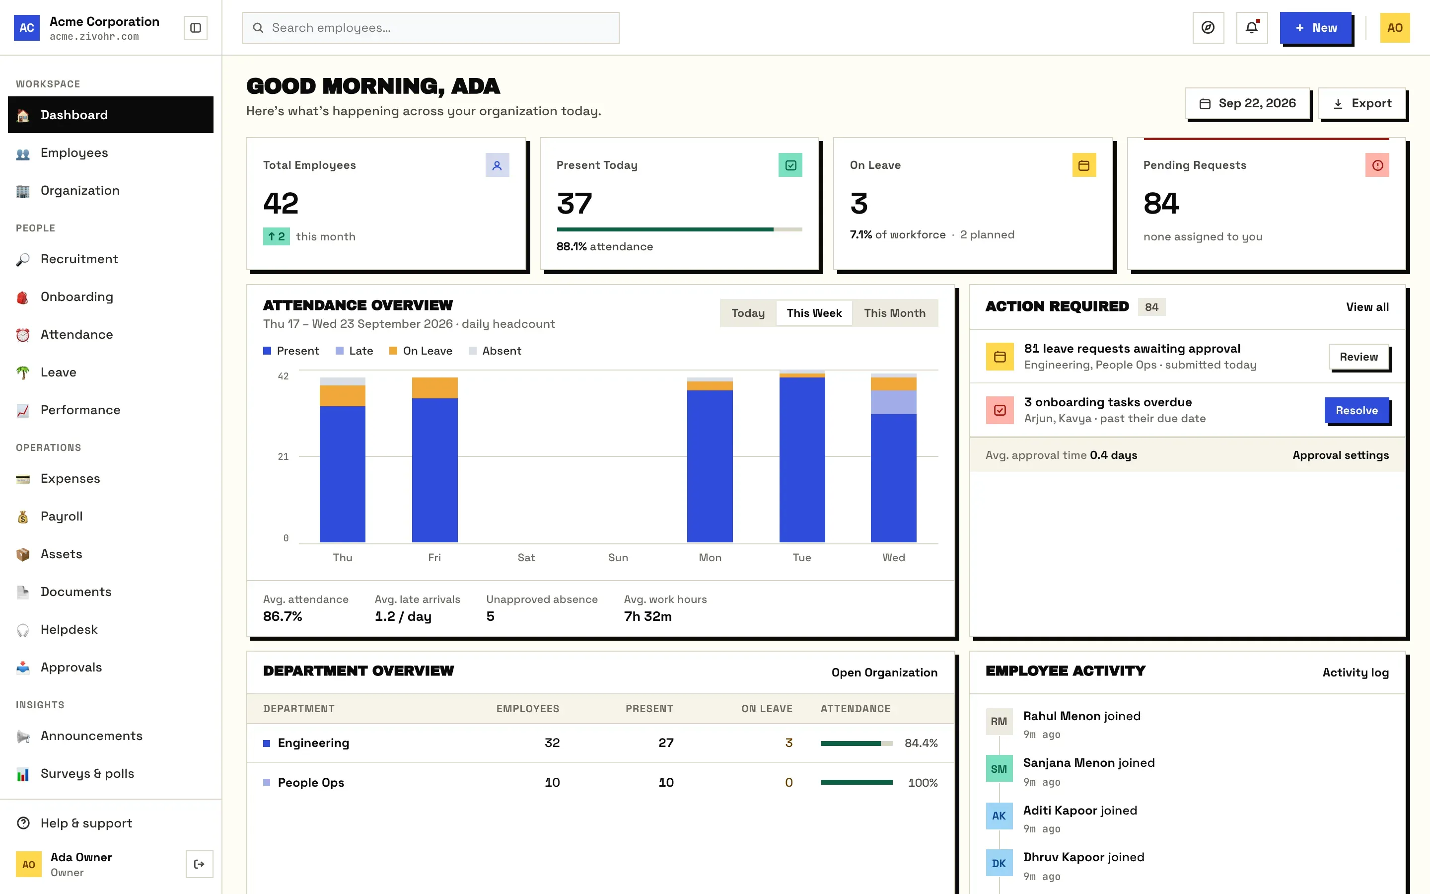Open Documents section

point(111,592)
